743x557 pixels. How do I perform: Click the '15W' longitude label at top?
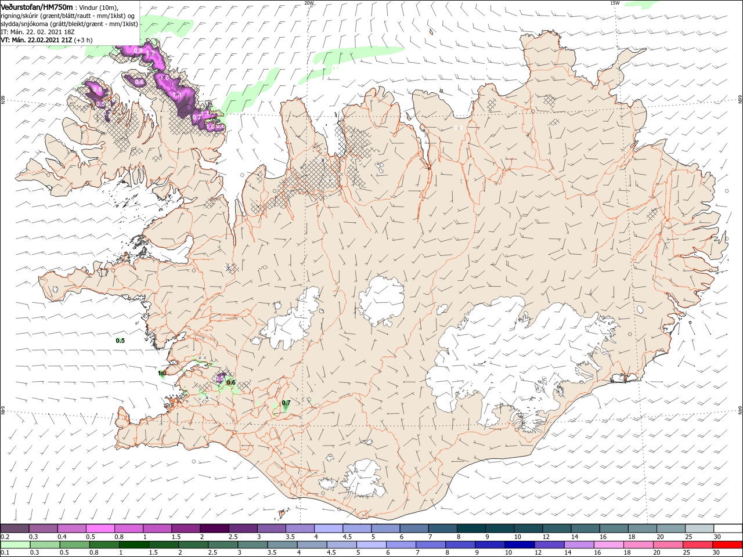(x=615, y=3)
